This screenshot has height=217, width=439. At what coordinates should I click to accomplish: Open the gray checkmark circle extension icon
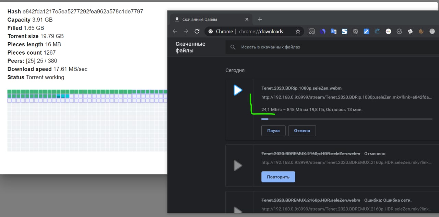coord(399,31)
